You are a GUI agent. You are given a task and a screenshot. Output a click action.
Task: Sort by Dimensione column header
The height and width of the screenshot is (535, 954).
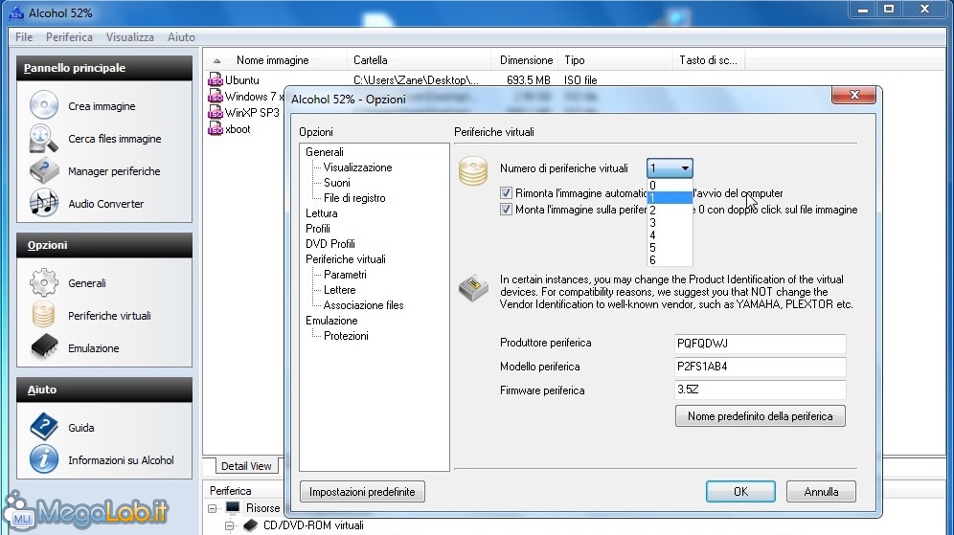pos(526,60)
